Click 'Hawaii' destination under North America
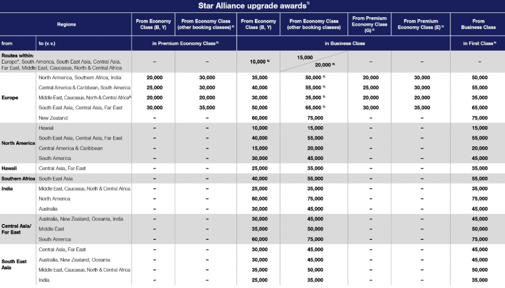505x288 pixels. [x=46, y=128]
